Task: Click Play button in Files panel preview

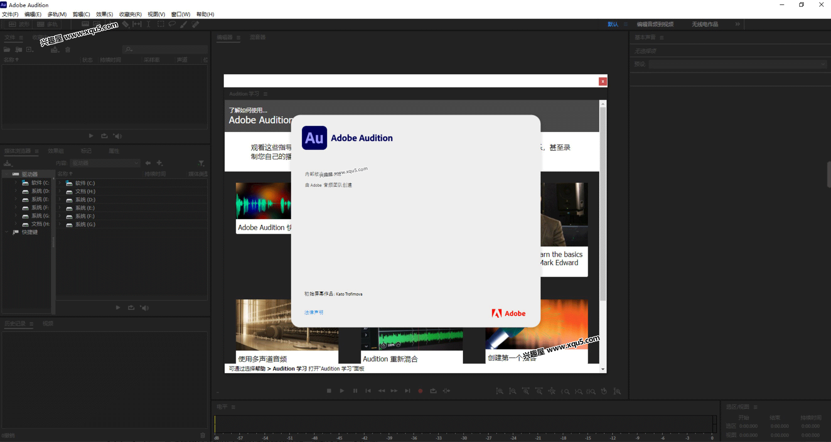Action: tap(91, 136)
